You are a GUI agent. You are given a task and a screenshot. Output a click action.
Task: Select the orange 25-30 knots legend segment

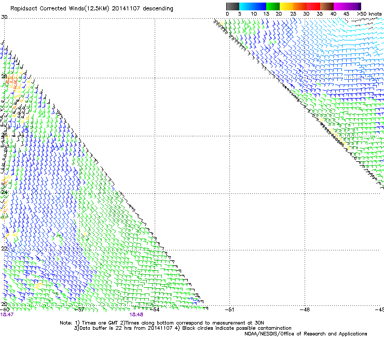click(x=300, y=6)
